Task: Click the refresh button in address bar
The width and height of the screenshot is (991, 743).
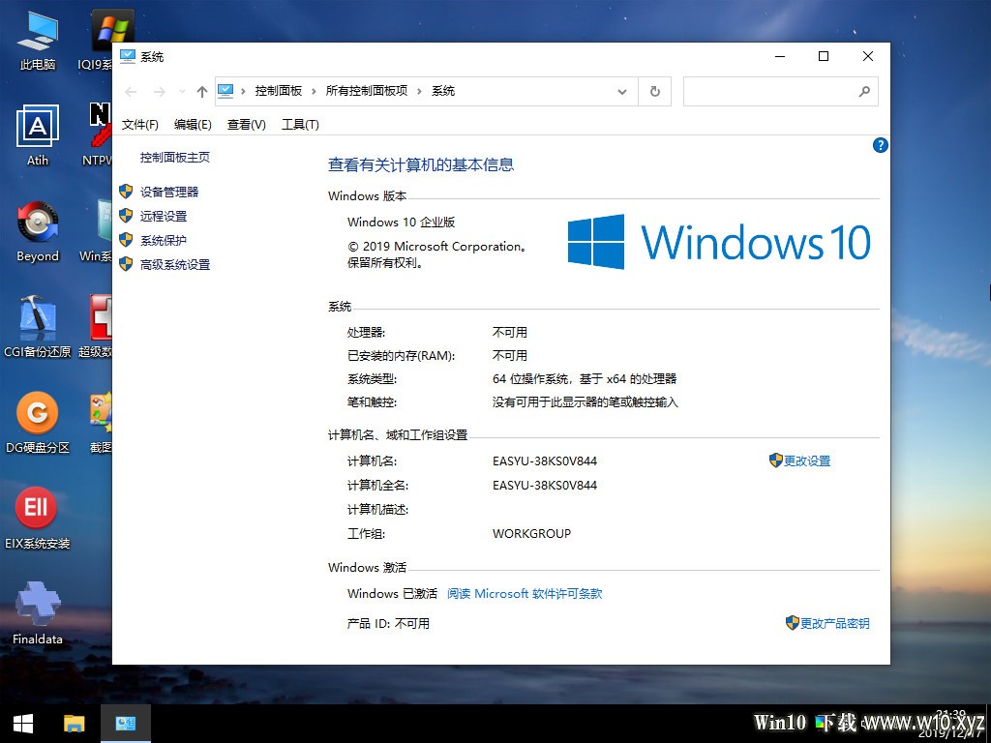Action: (x=655, y=92)
